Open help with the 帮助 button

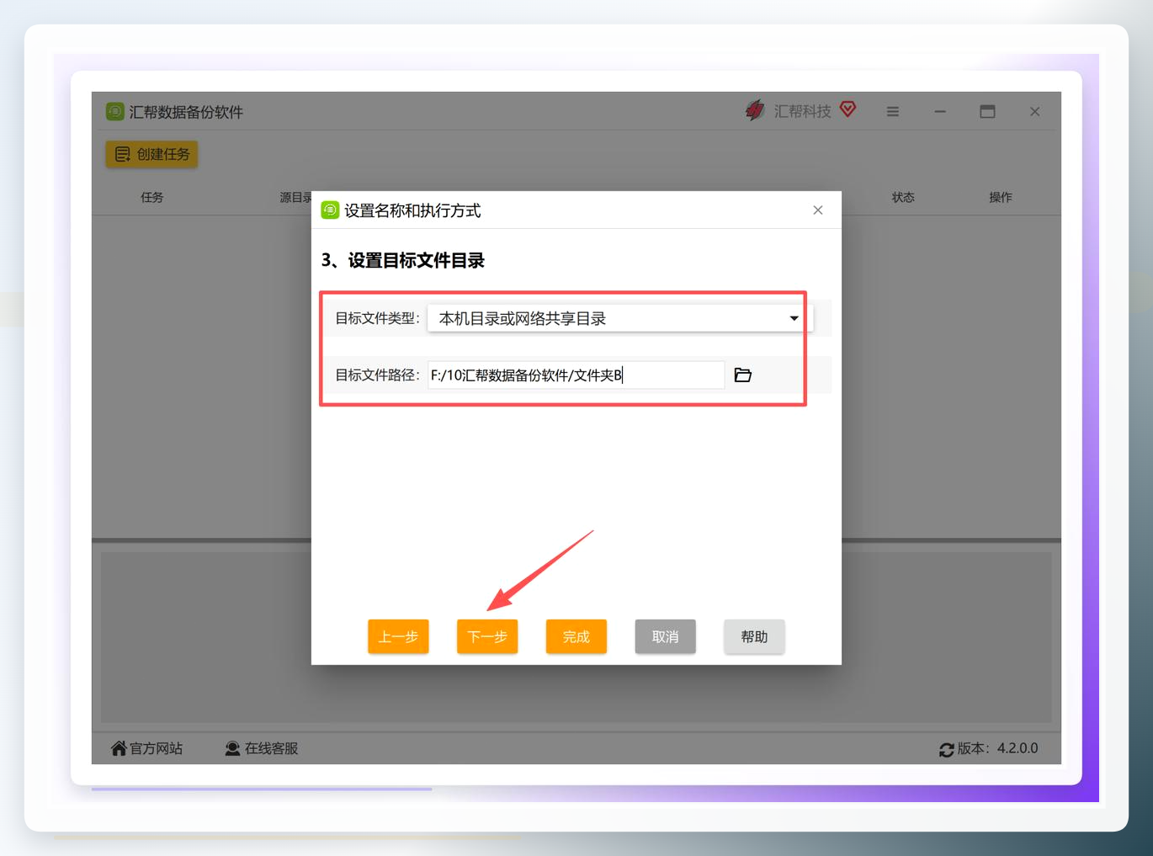[x=755, y=636]
